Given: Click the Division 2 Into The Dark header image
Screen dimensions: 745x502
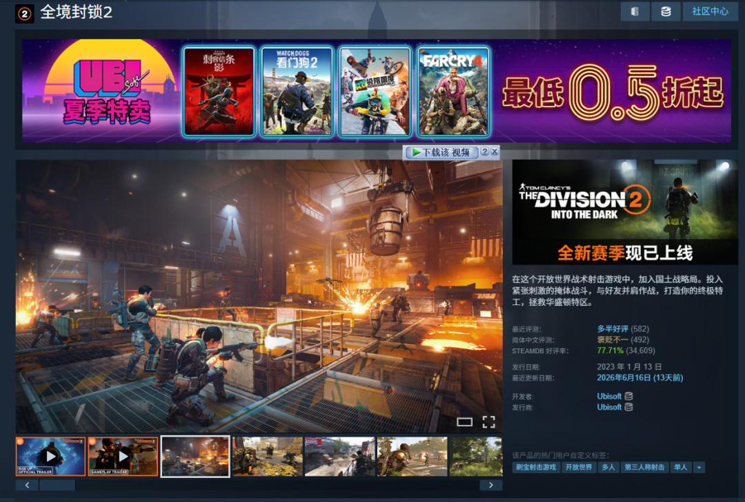Looking at the screenshot, I should click(625, 212).
